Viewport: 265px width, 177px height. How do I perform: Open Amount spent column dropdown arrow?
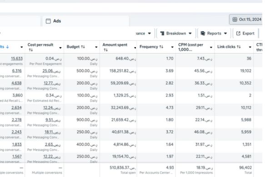coord(135,48)
